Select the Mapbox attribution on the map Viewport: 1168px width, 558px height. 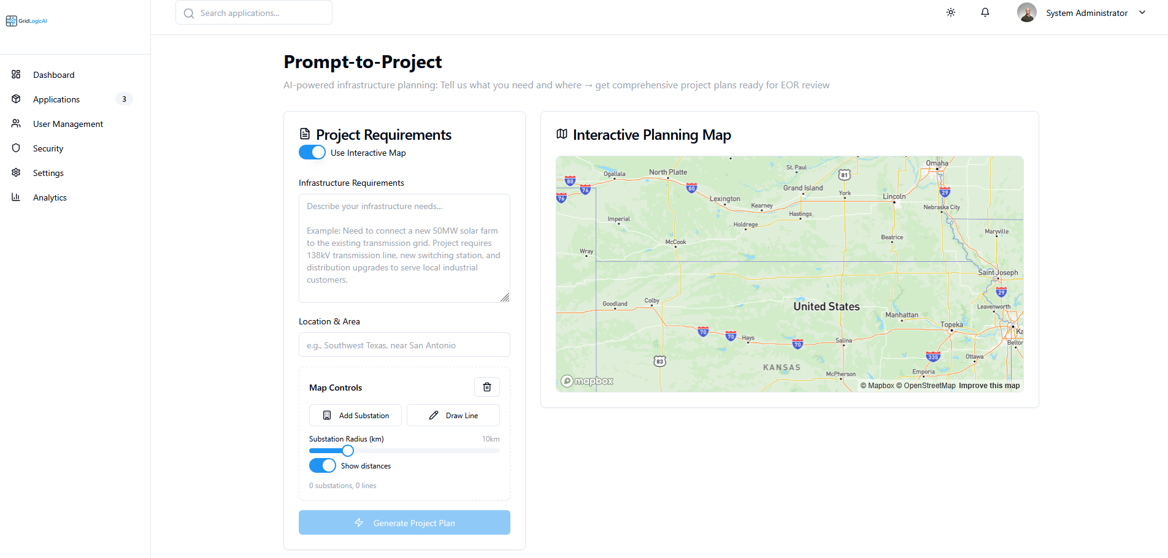[586, 380]
